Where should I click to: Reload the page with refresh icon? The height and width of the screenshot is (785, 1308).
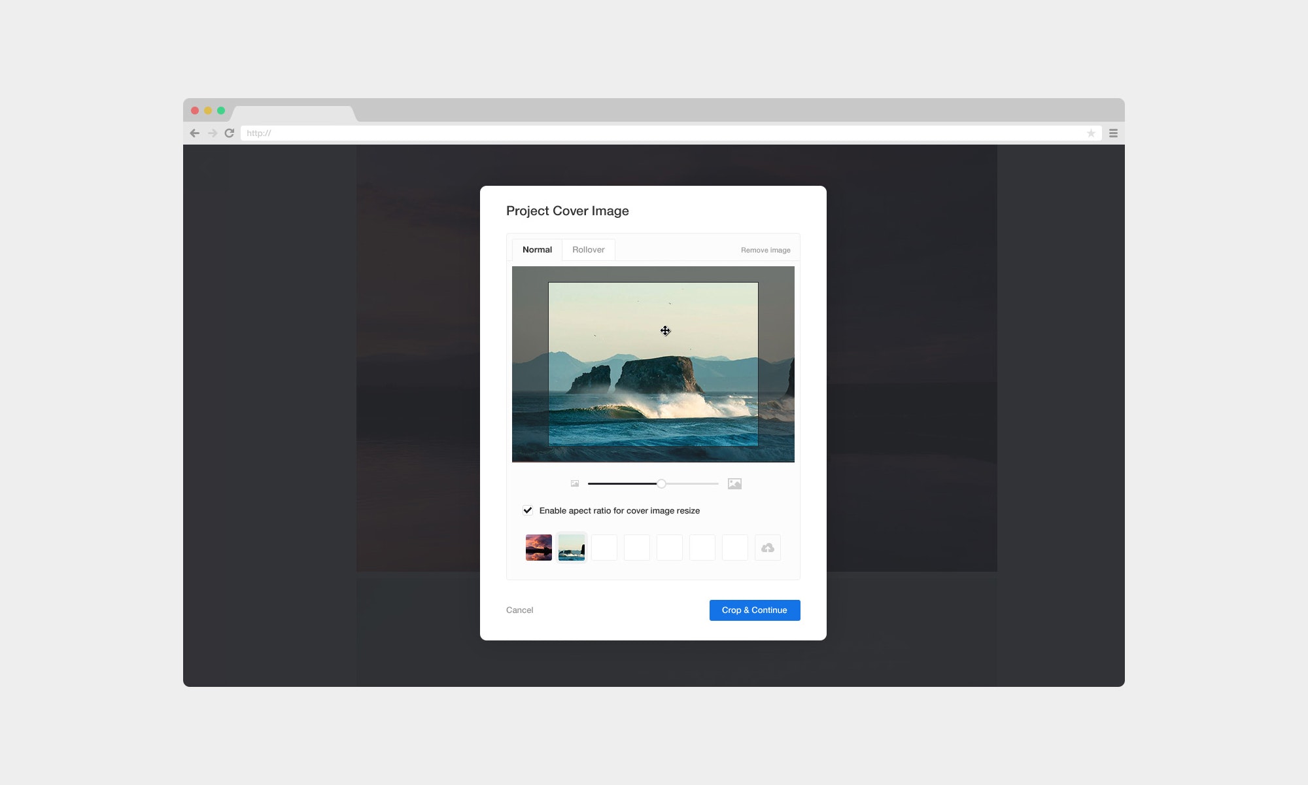pos(230,133)
